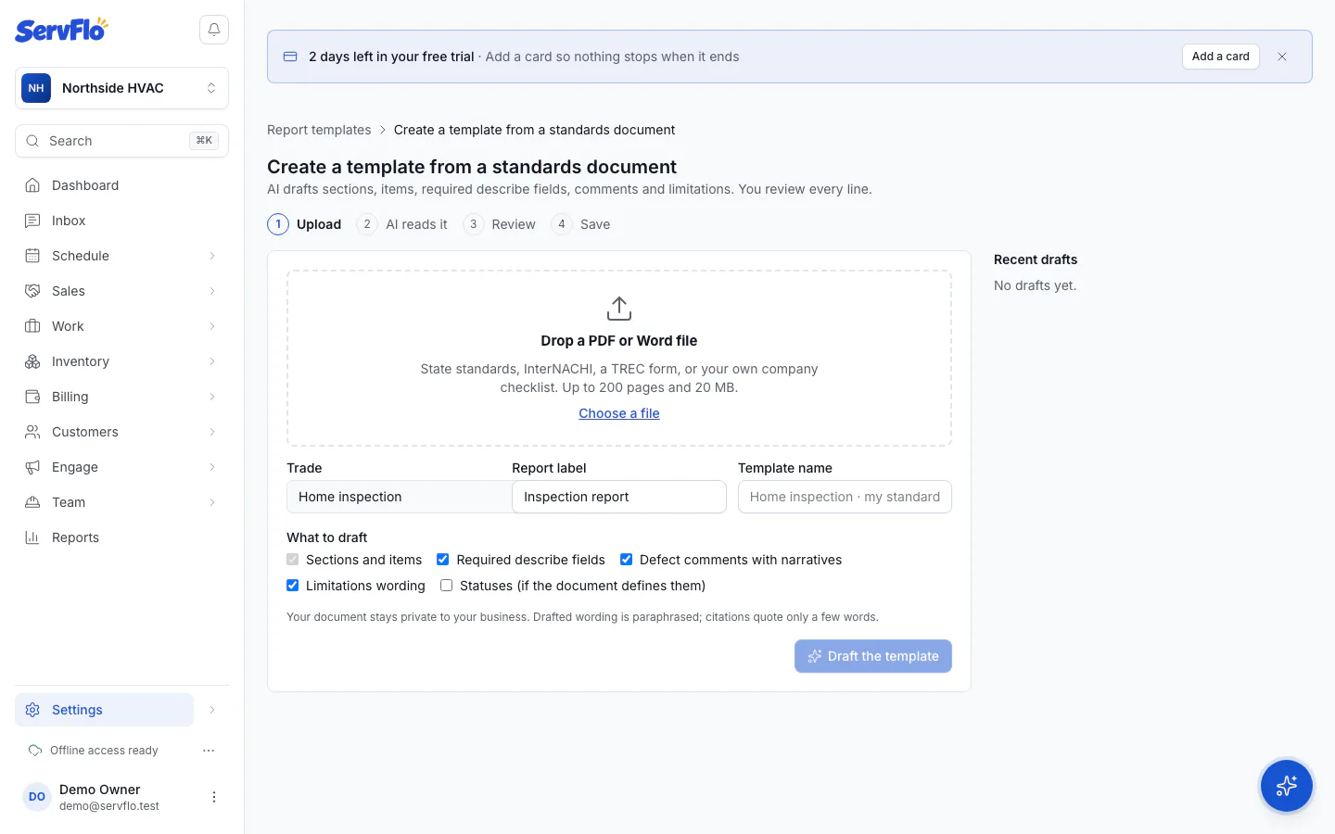Screen dimensions: 1335x834
Task: Uncheck Defect comments with narratives
Action: [627, 560]
